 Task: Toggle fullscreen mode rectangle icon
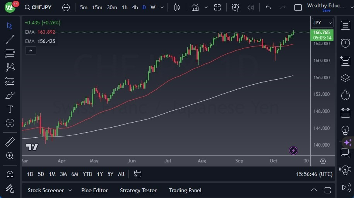coord(298,7)
